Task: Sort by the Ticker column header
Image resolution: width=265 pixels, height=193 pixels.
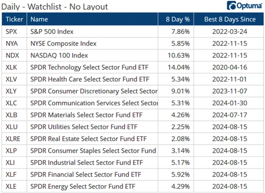Action: click(x=14, y=19)
